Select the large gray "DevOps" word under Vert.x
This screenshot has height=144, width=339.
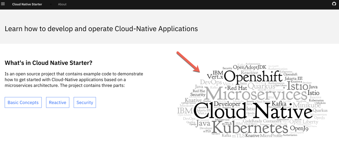pyautogui.click(x=210, y=82)
